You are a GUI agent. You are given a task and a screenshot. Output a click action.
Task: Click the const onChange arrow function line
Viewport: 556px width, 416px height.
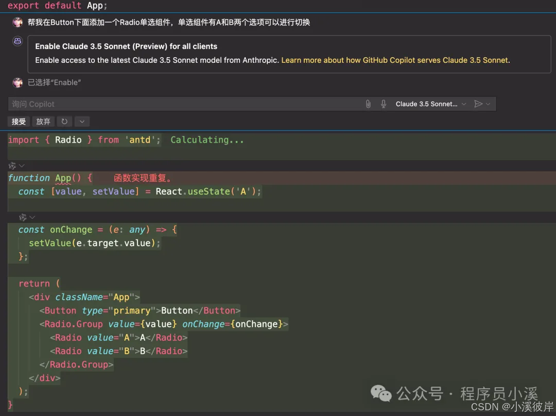pyautogui.click(x=97, y=230)
